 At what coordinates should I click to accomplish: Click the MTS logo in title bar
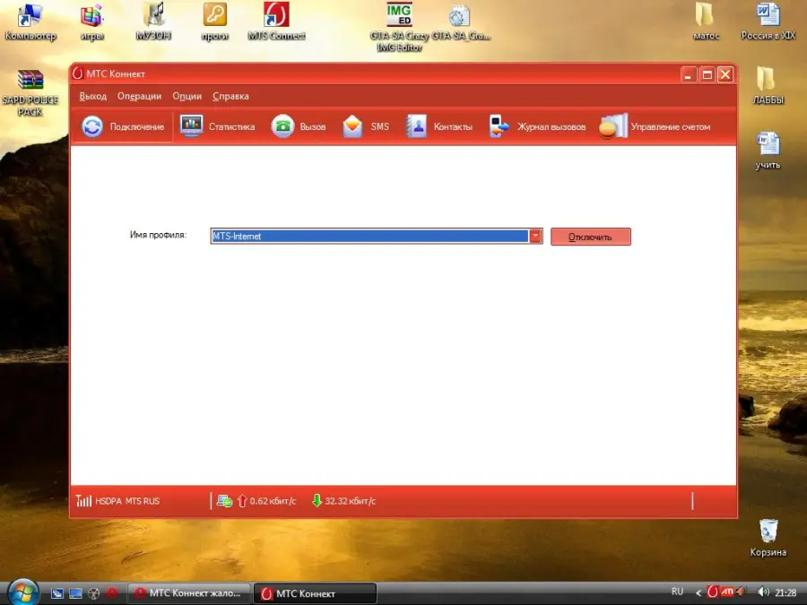click(x=78, y=73)
